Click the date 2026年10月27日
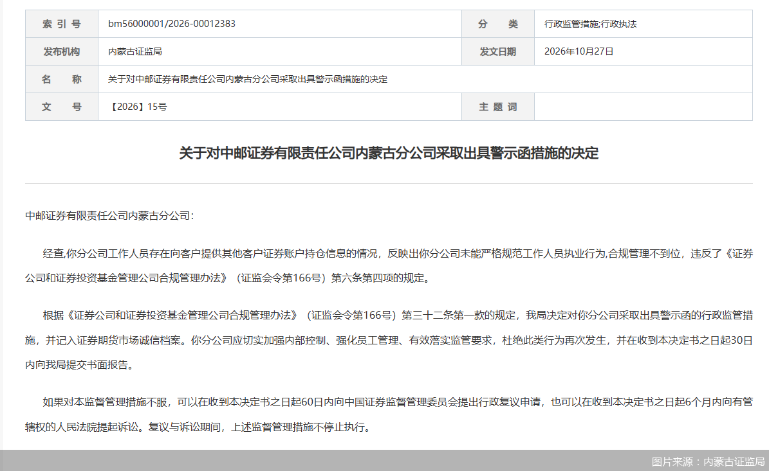This screenshot has width=769, height=471. [x=579, y=51]
